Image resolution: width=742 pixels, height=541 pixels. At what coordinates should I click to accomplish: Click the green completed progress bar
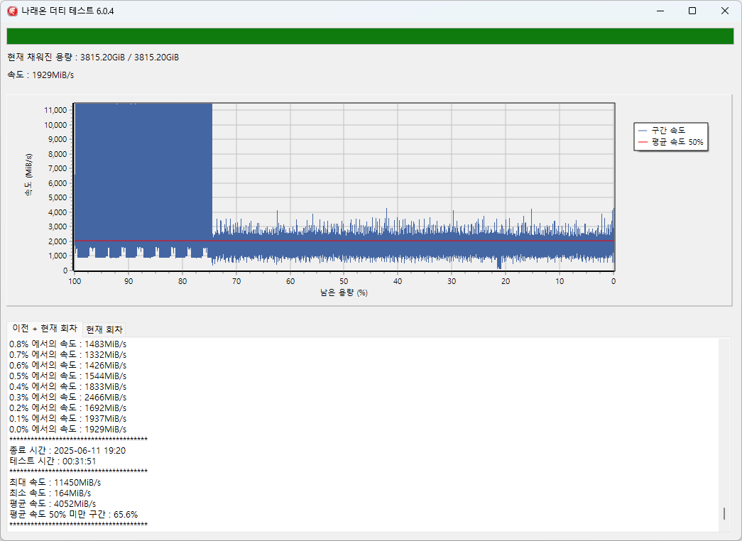pos(369,36)
